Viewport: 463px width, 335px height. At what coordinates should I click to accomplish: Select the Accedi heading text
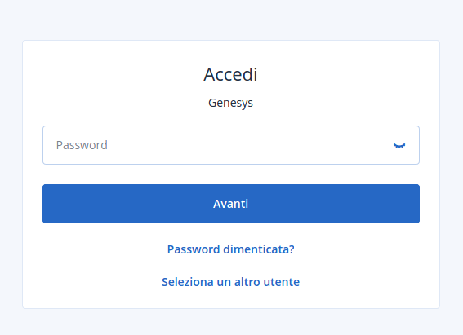[x=230, y=74]
